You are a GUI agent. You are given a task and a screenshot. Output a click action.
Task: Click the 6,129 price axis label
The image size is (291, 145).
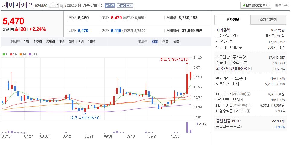[x=198, y=58]
